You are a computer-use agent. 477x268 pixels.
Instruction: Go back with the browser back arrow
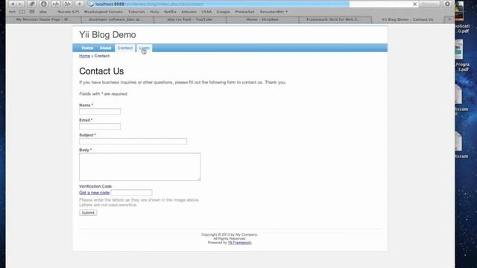(x=13, y=4)
